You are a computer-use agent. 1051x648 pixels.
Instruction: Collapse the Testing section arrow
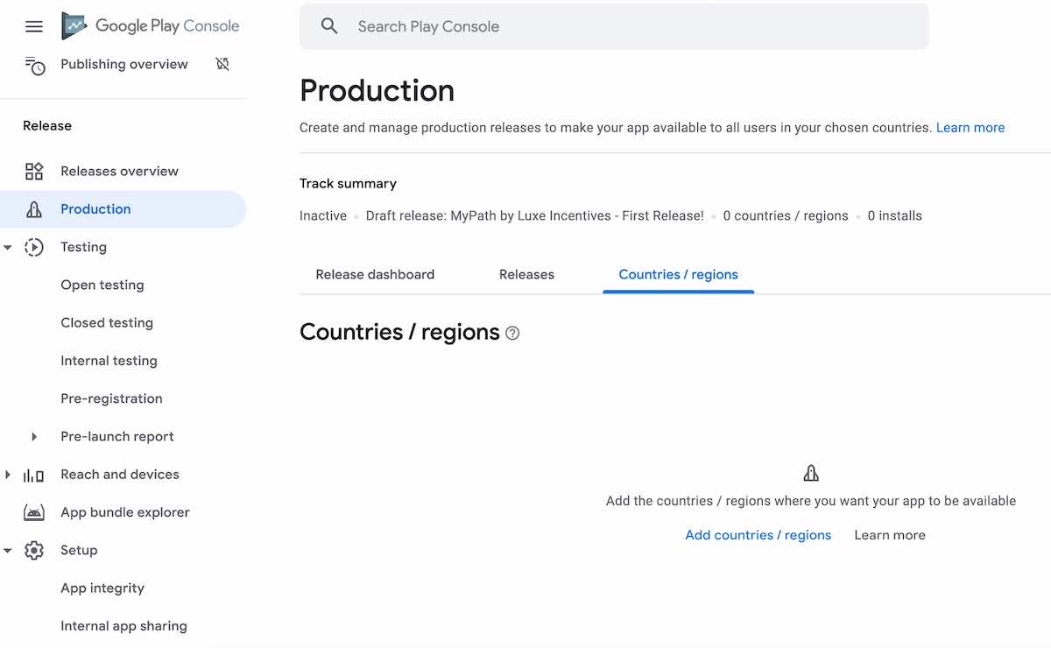[8, 247]
